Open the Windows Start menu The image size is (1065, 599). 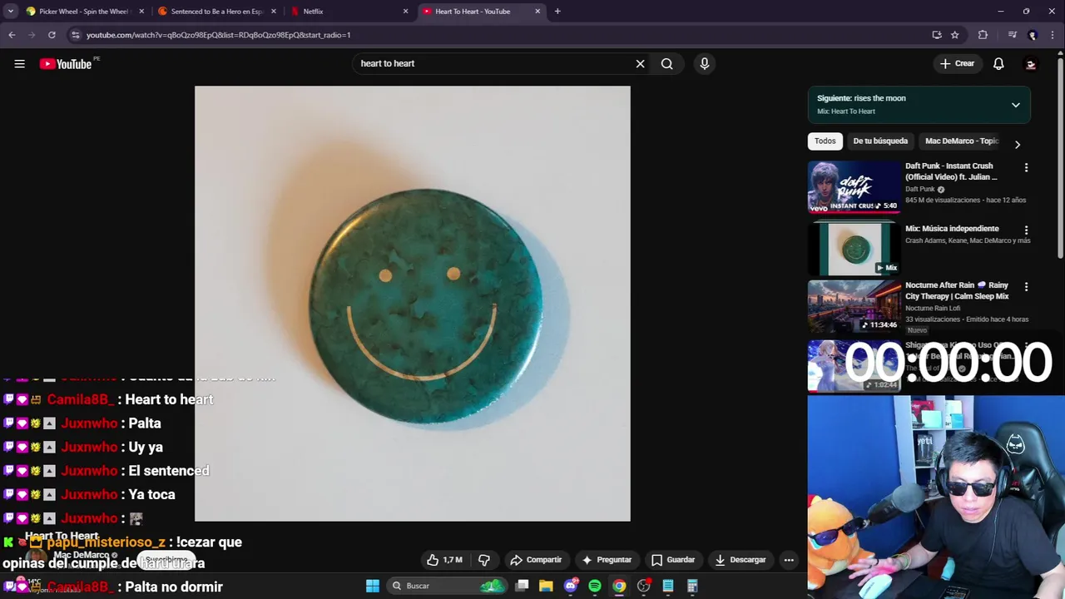(373, 586)
